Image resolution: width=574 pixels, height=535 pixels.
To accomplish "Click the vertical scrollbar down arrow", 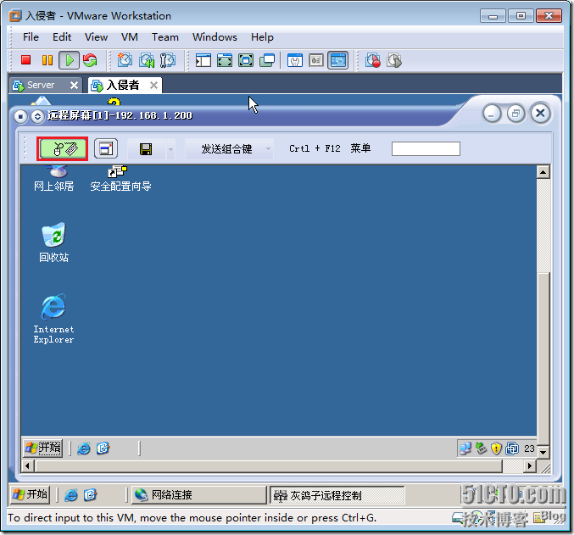I will coord(543,452).
